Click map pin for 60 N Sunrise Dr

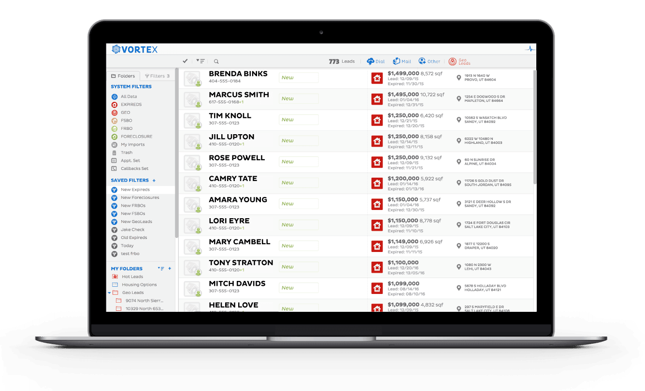(459, 161)
